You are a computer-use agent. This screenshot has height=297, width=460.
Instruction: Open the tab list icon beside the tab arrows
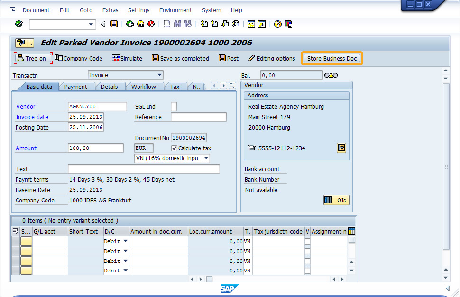[232, 86]
